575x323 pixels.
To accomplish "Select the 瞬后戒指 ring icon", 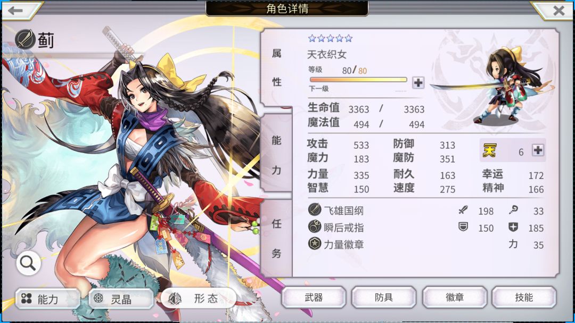I will click(315, 227).
